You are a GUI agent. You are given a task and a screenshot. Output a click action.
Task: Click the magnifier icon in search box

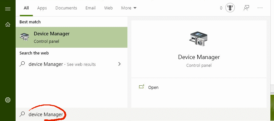pos(22,114)
